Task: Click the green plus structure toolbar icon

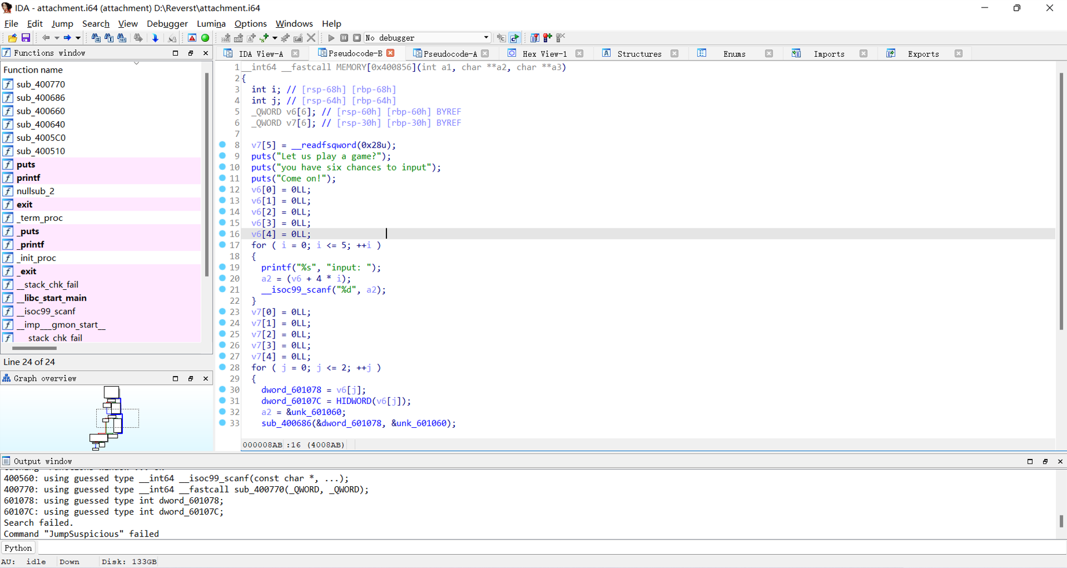Action: coord(265,38)
